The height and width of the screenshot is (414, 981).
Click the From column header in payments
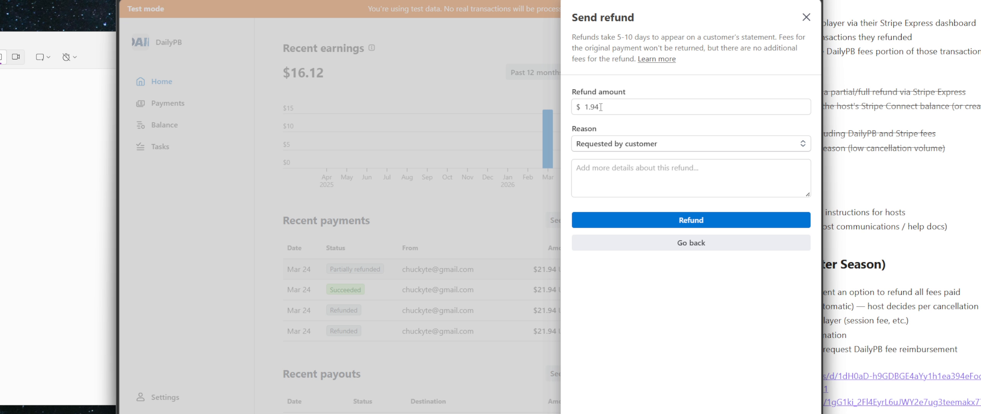(410, 248)
